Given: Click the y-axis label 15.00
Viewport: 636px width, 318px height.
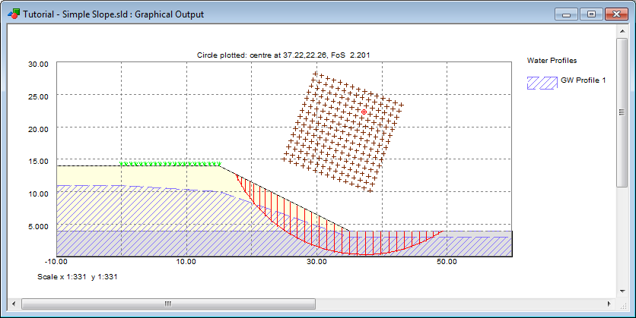Looking at the screenshot, I should (x=38, y=161).
